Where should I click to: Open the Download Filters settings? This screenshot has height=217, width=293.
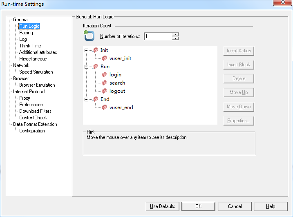(35, 111)
